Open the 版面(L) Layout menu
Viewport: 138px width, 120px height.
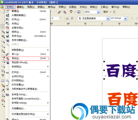41,7
